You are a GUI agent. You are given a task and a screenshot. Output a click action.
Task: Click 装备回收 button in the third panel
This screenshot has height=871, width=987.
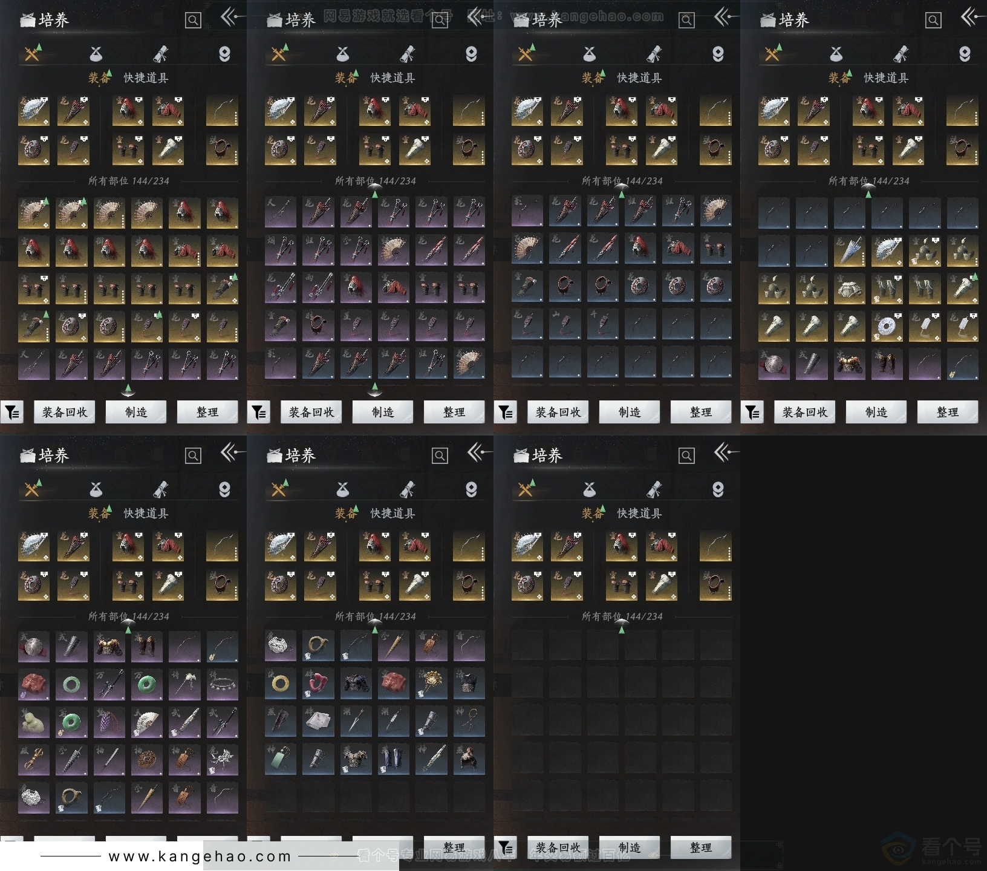point(558,412)
